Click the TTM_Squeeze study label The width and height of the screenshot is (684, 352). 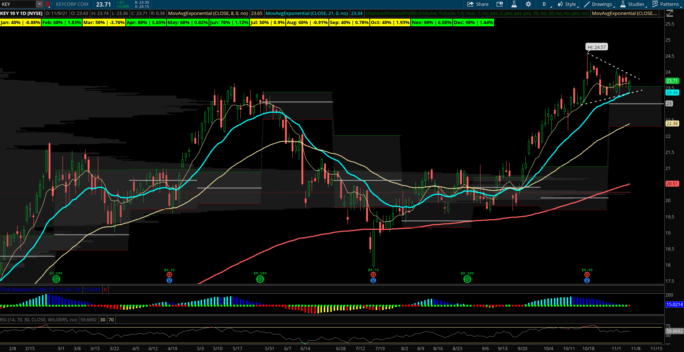[41, 289]
